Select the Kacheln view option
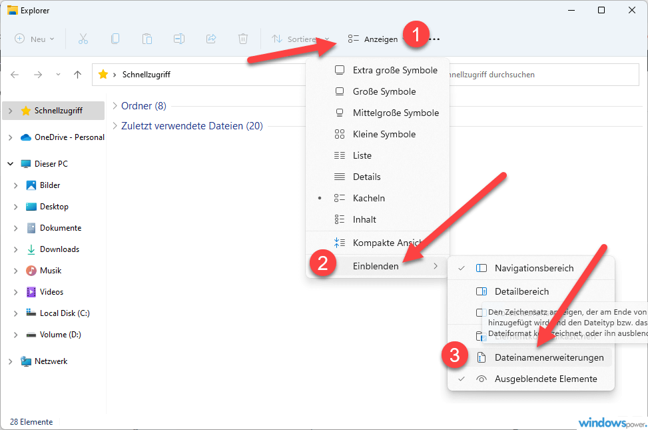Viewport: 648px width, 430px height. coord(378,198)
